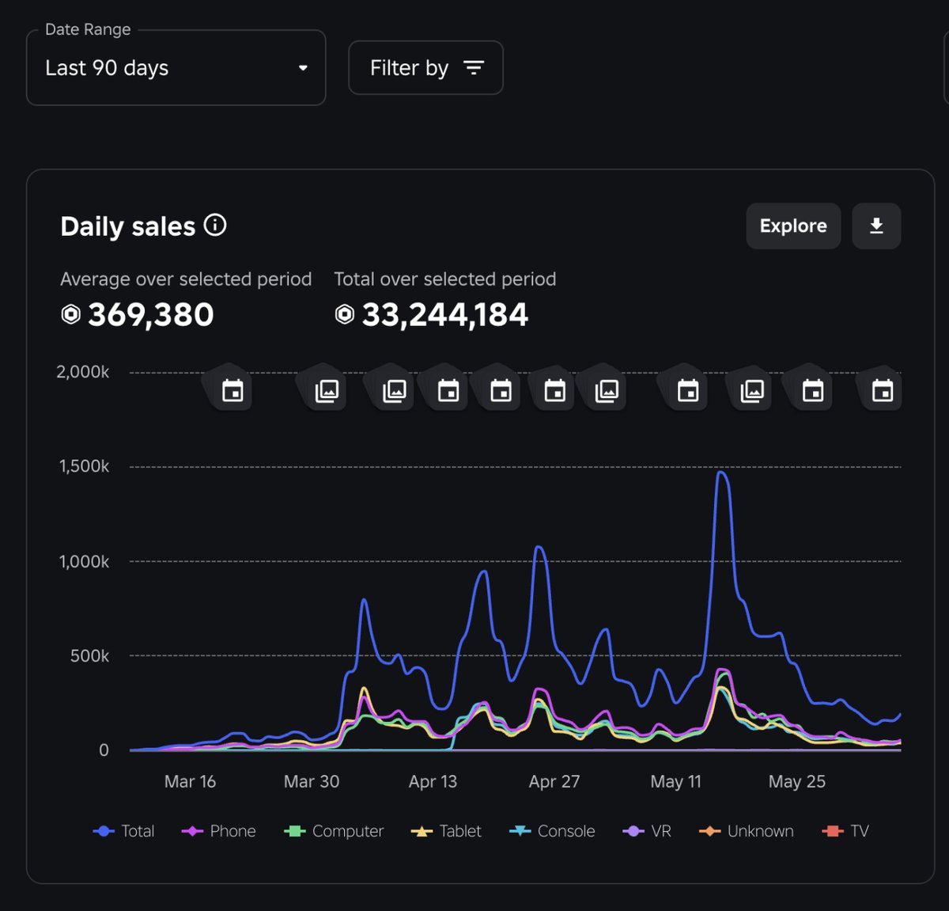Download the Daily sales chart data
This screenshot has width=949, height=911.
(x=876, y=226)
